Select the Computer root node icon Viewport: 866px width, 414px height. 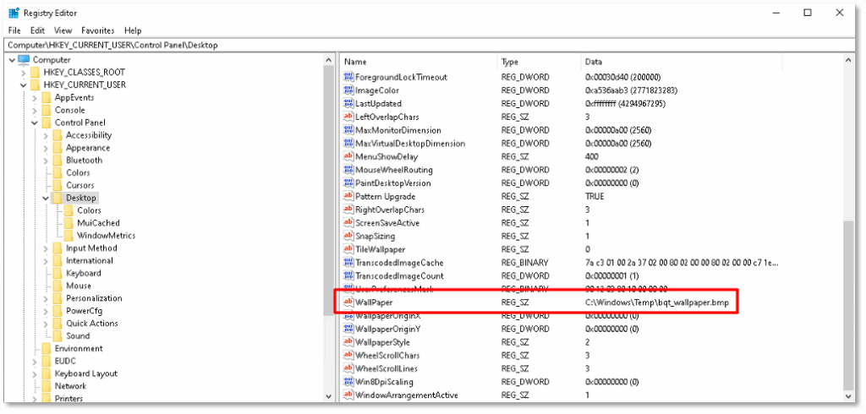point(24,60)
